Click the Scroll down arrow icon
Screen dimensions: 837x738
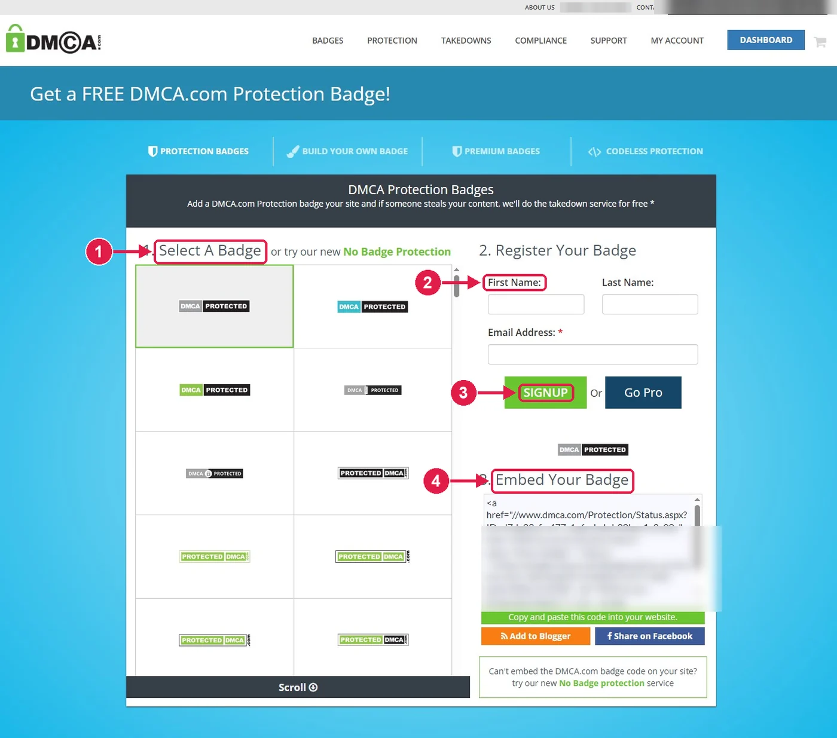(313, 687)
